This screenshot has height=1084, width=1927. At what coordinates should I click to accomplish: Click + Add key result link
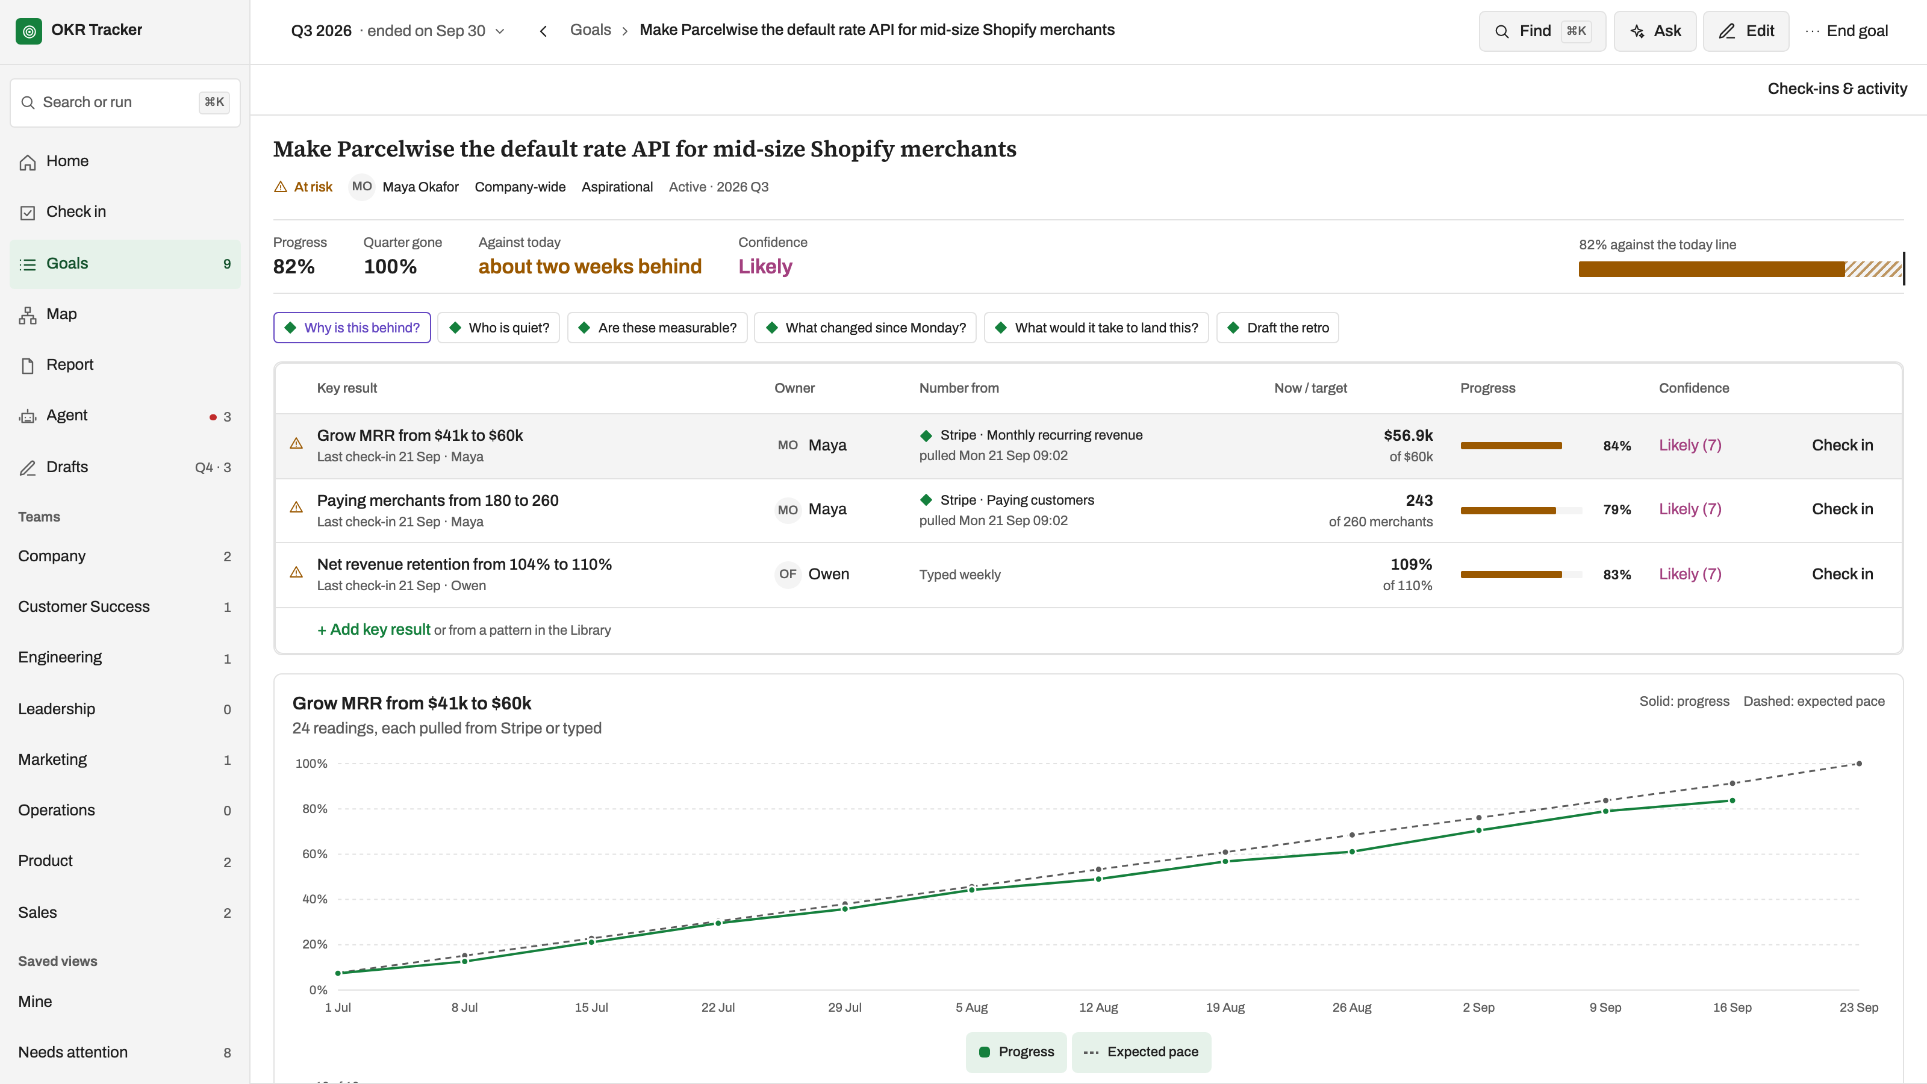(x=373, y=630)
